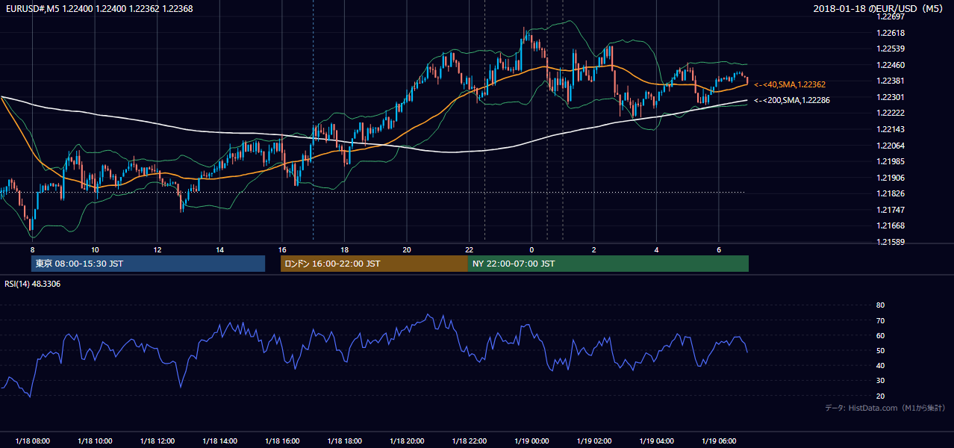Click price axis value 1.22460
Viewport: 954px width, 448px height.
click(x=891, y=65)
